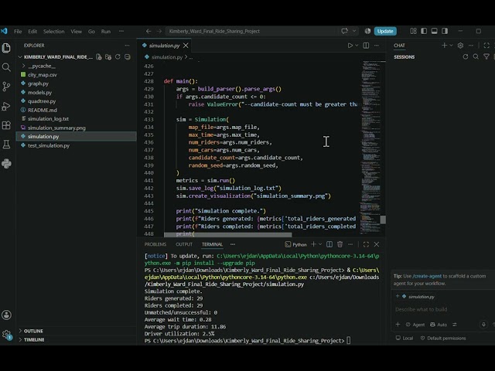Open the Testing flask view
This screenshot has width=495, height=371.
coord(6,145)
